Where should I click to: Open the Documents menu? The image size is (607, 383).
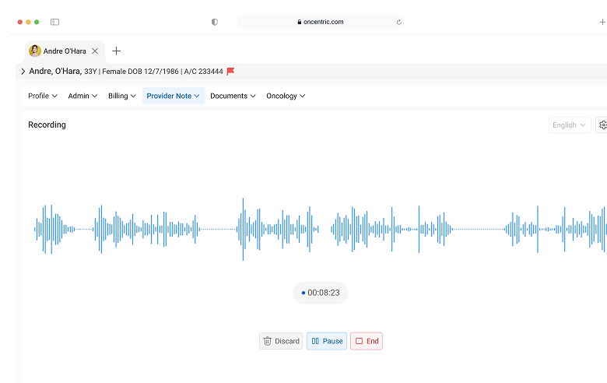tap(233, 96)
